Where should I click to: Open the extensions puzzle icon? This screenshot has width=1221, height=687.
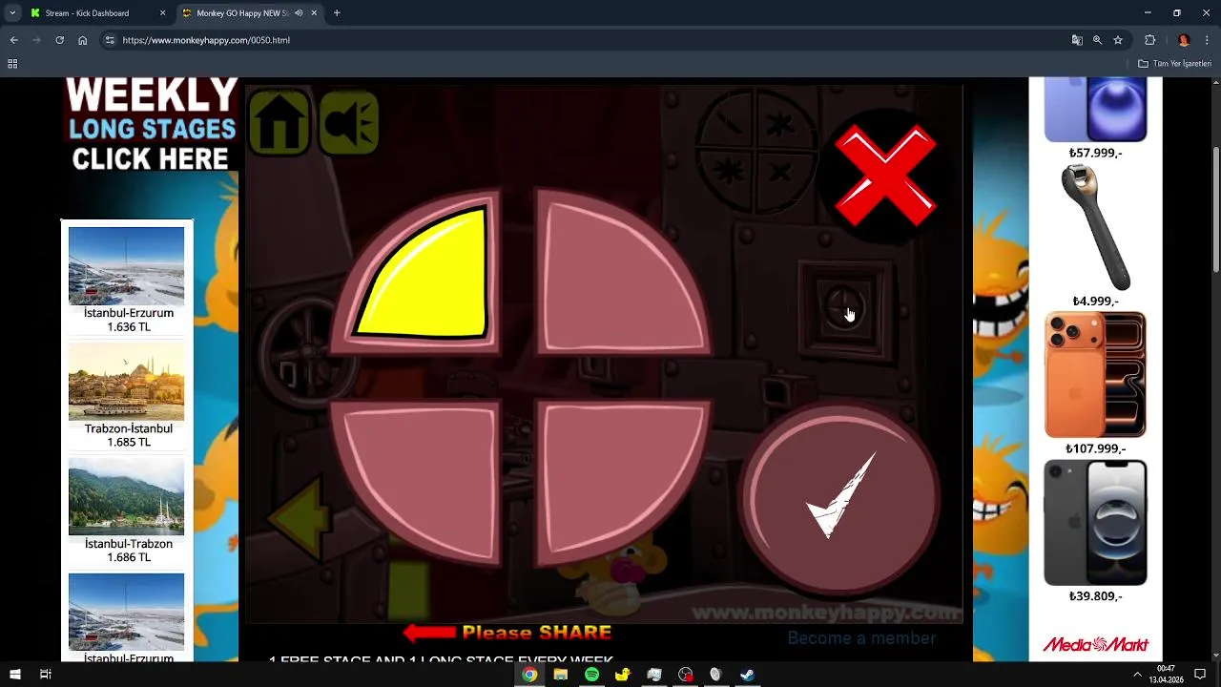click(1149, 40)
